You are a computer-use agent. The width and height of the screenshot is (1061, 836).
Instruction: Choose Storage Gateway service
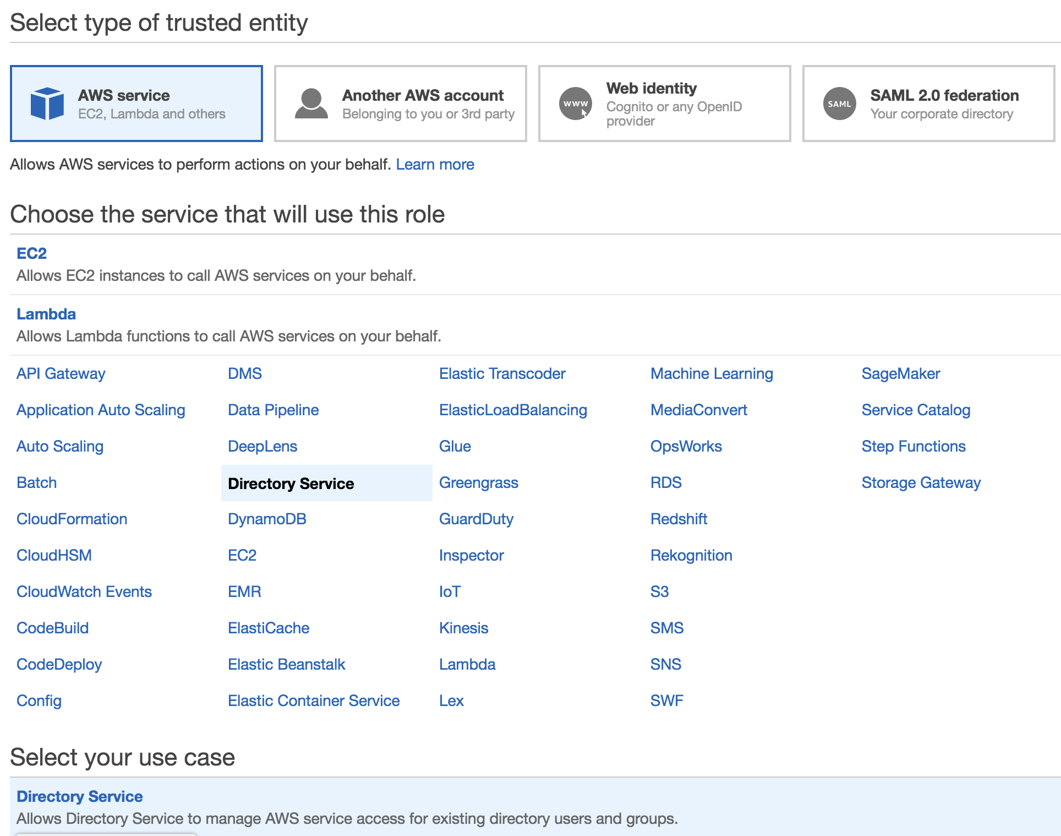click(921, 483)
